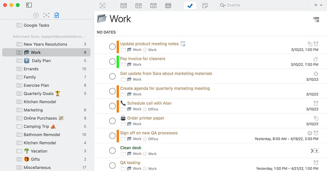327x171 pixels.
Task: Open the list options icon beside Work
Action: [x=316, y=20]
